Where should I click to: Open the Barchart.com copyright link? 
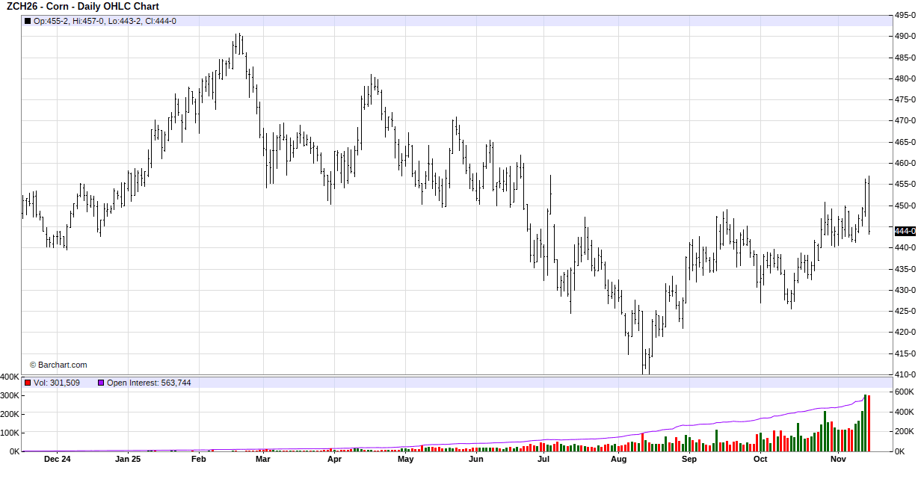point(58,365)
